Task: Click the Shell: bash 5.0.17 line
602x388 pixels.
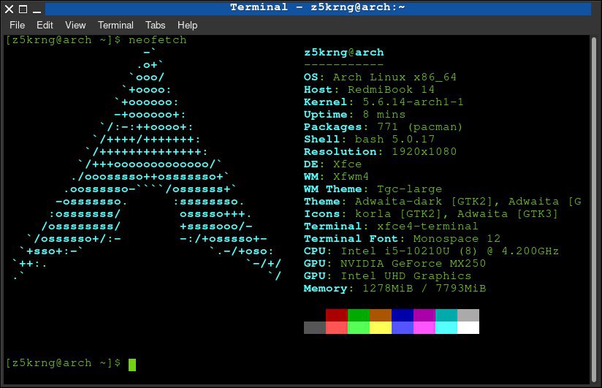Action: [x=370, y=139]
